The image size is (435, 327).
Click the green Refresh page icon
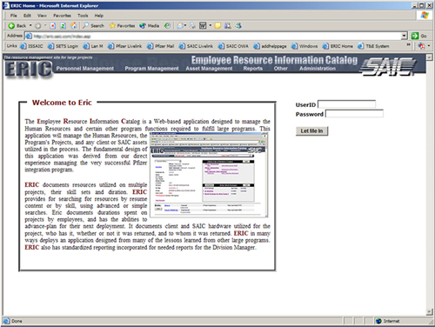click(63, 26)
